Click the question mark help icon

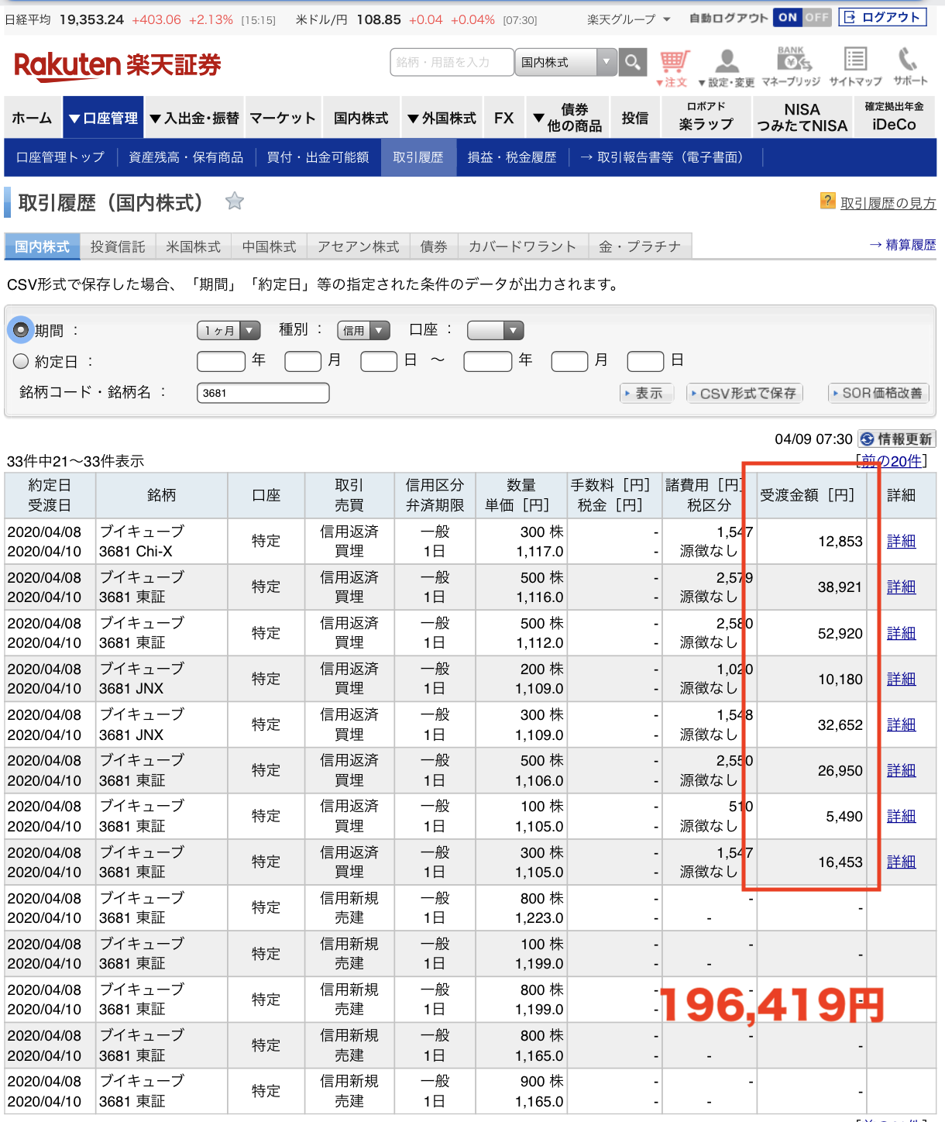[x=827, y=201]
